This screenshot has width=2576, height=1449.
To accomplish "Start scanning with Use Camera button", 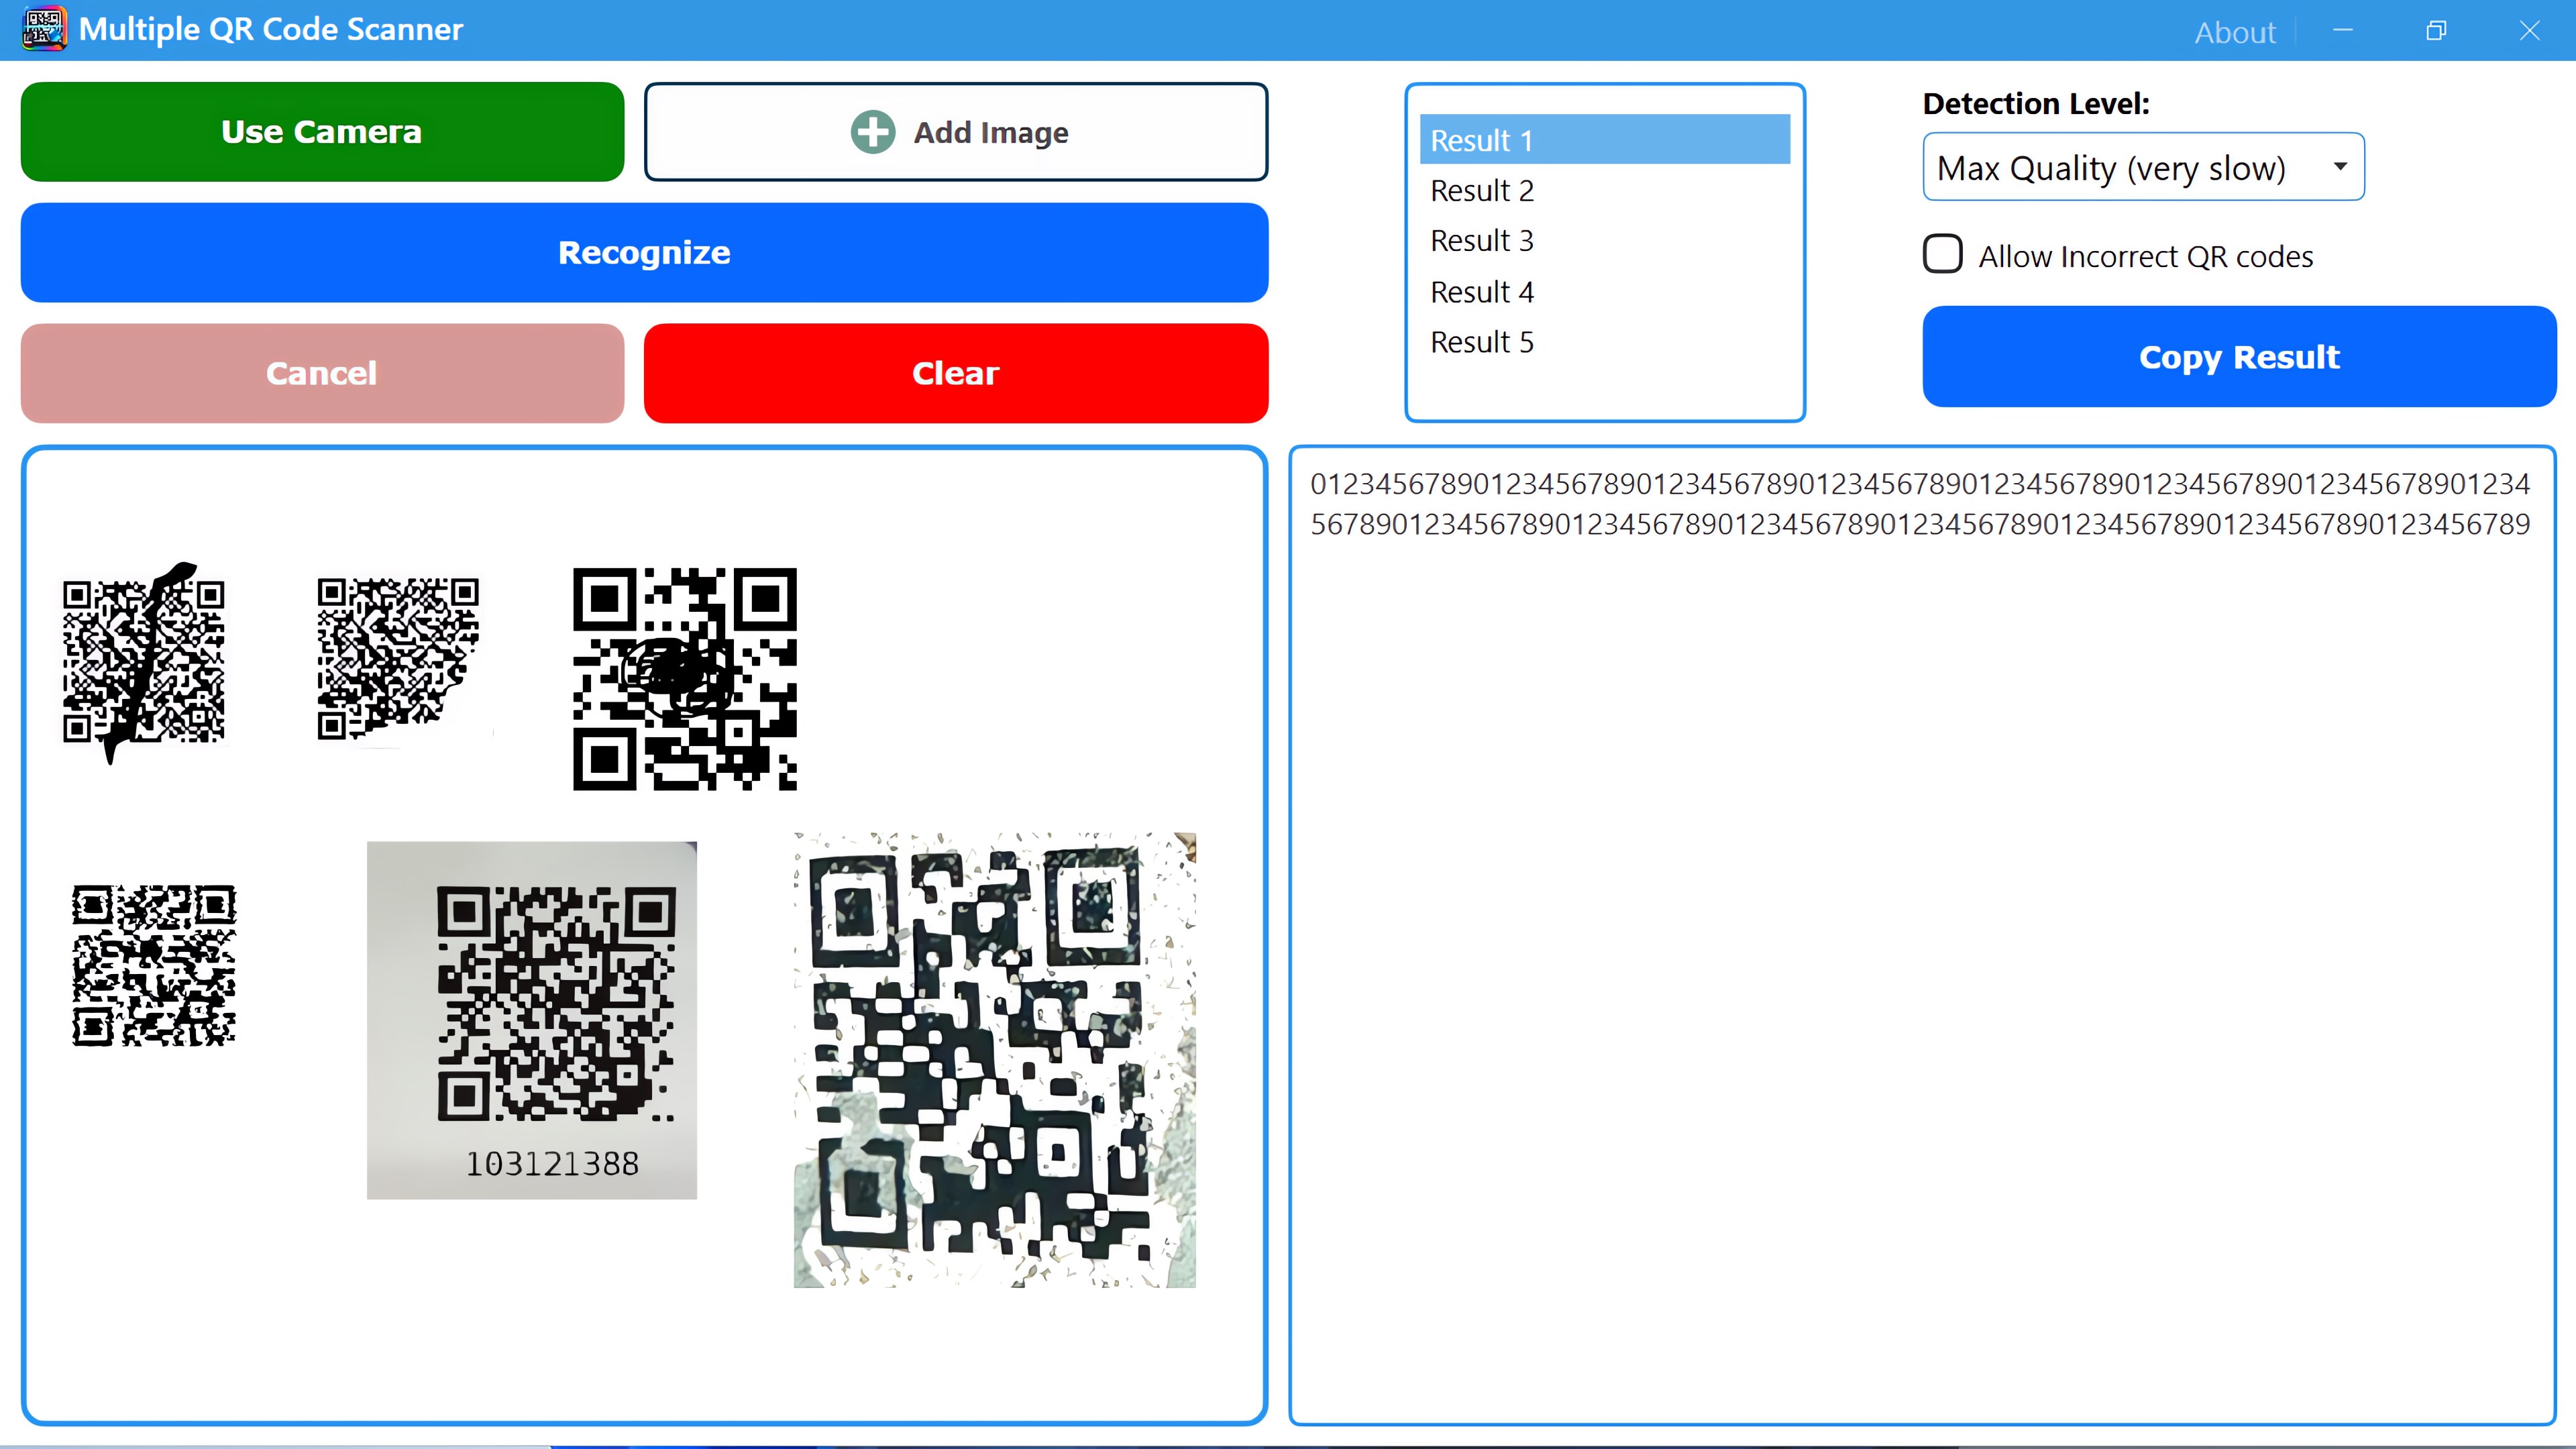I will [322, 132].
